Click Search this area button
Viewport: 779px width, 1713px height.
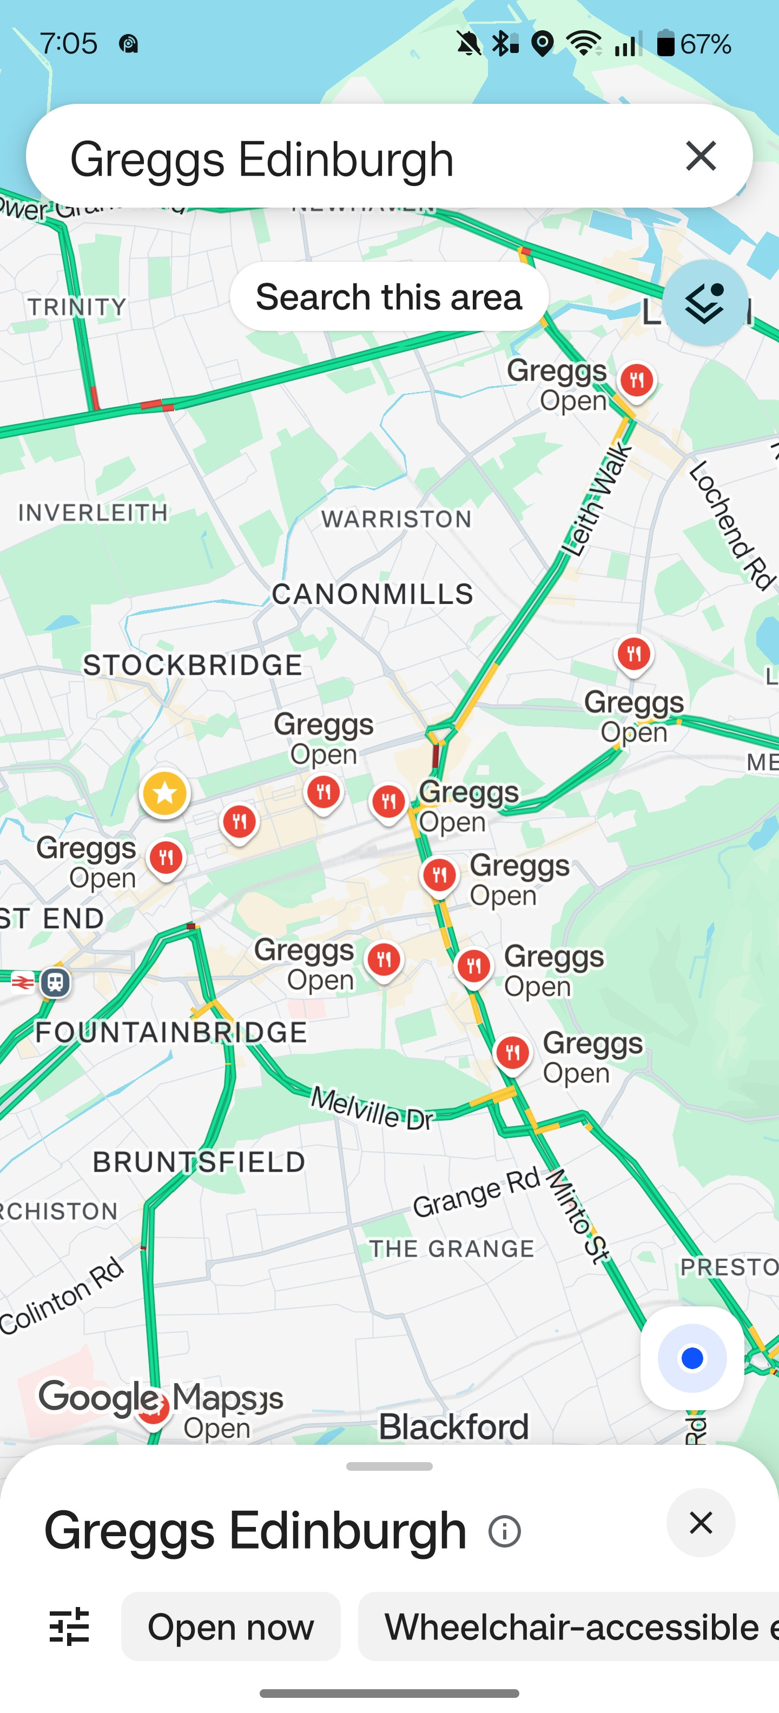point(389,296)
